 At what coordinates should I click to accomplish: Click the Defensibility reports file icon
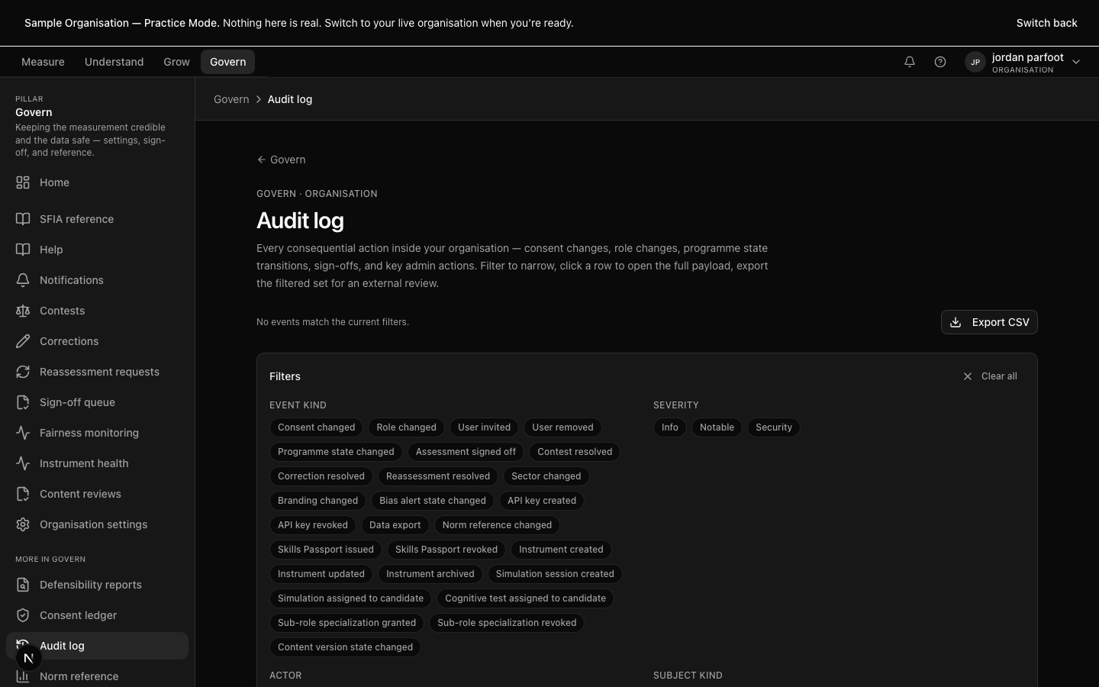(x=23, y=585)
